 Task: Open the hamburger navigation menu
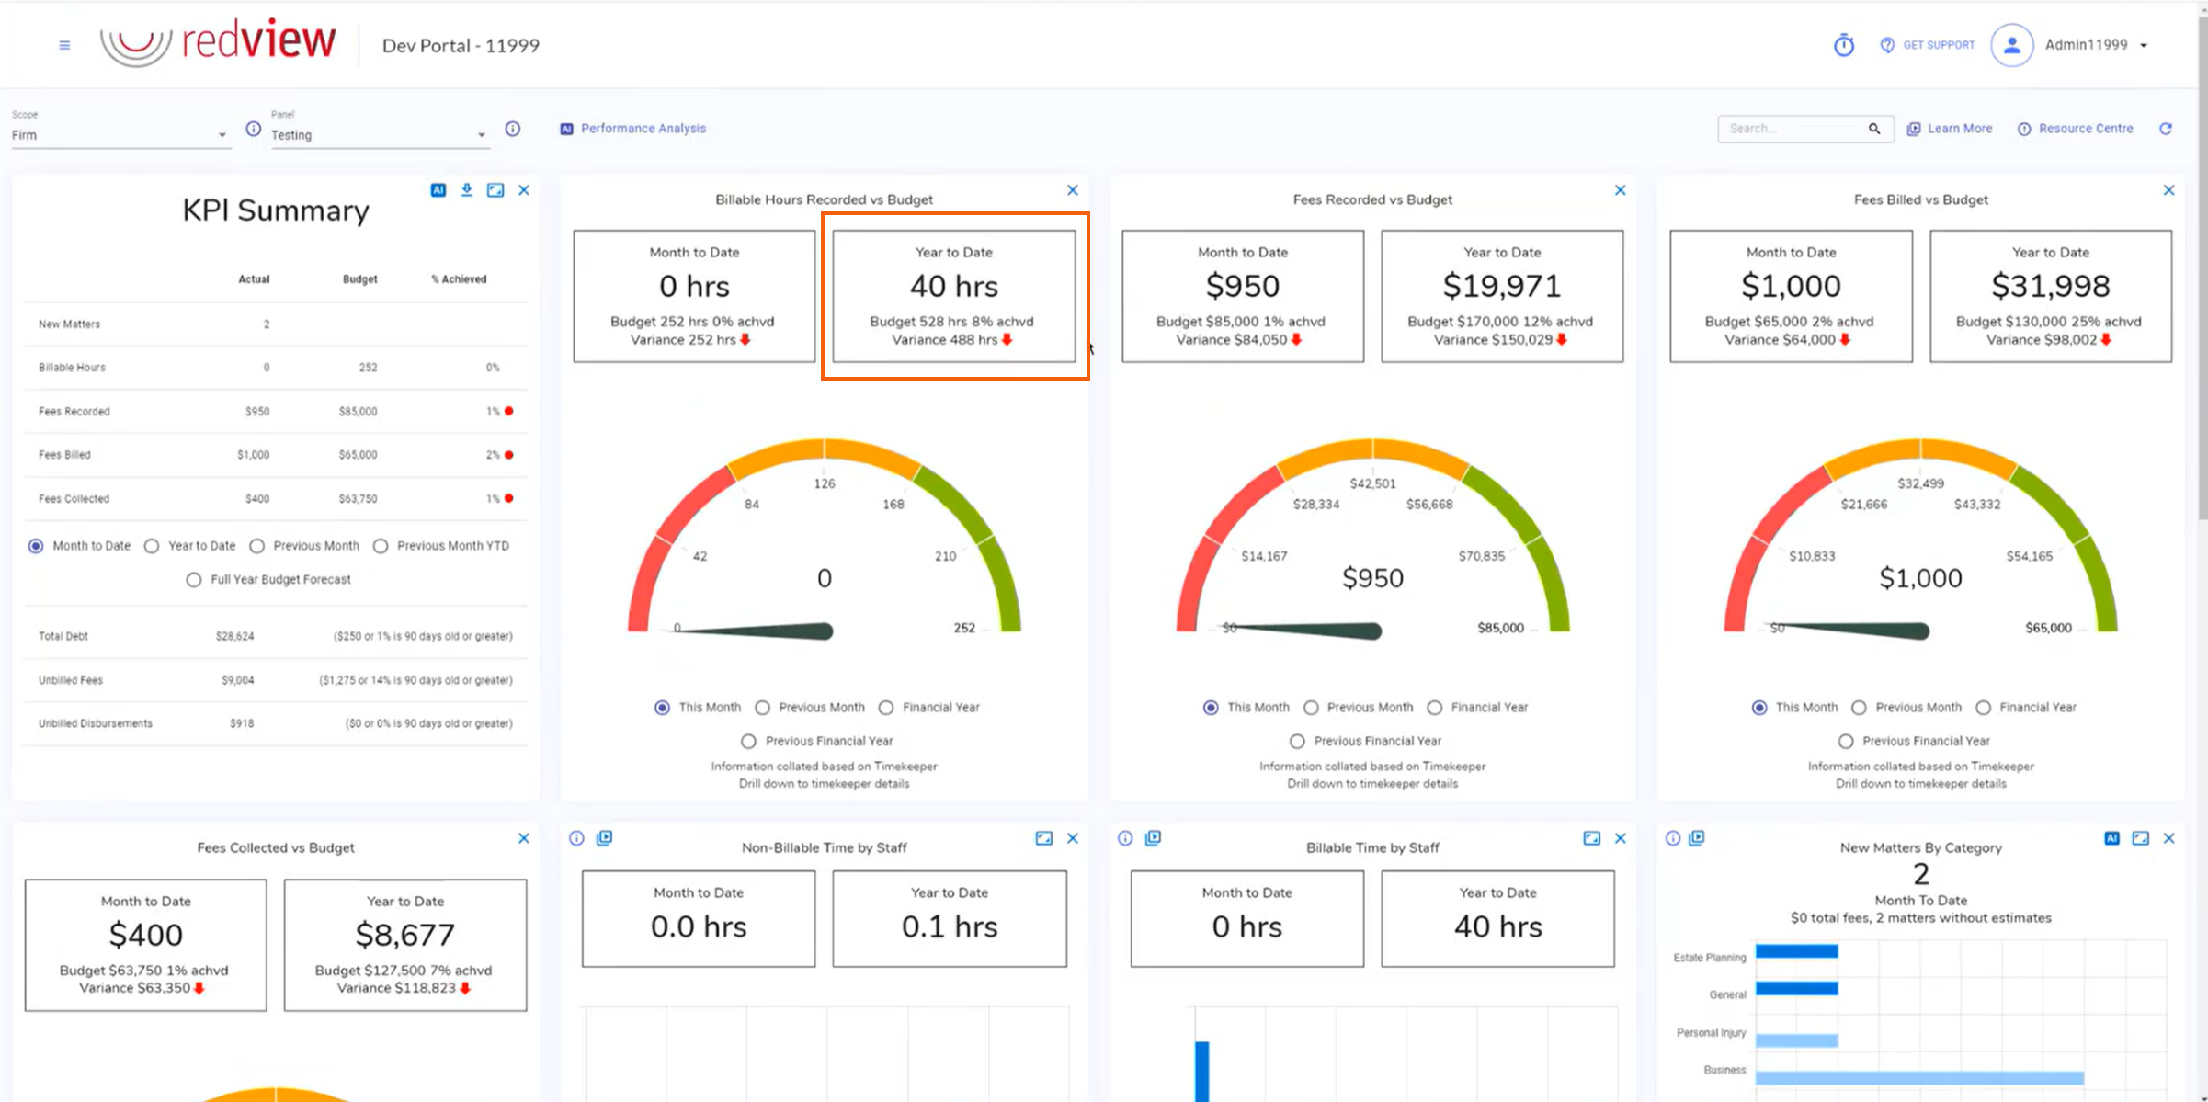(x=64, y=45)
